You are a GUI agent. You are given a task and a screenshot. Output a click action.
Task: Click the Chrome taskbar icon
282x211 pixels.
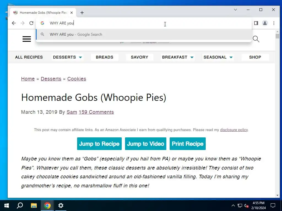[47, 206]
